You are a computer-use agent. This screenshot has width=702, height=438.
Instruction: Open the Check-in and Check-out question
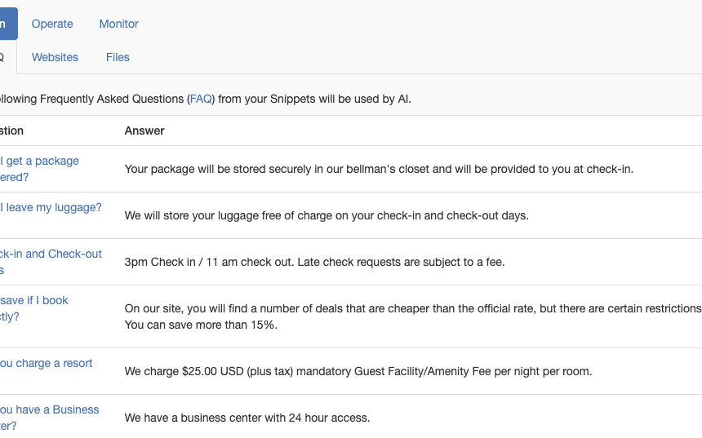pos(51,262)
